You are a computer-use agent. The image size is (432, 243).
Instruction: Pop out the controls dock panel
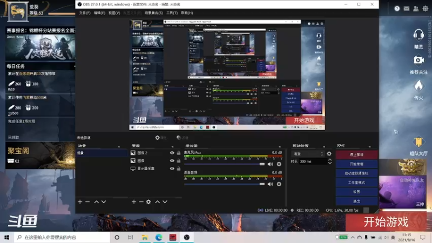[369, 146]
